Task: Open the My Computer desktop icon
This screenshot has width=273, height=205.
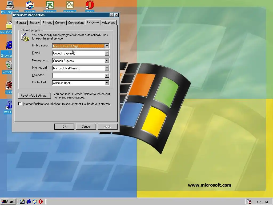Action: (x=10, y=5)
